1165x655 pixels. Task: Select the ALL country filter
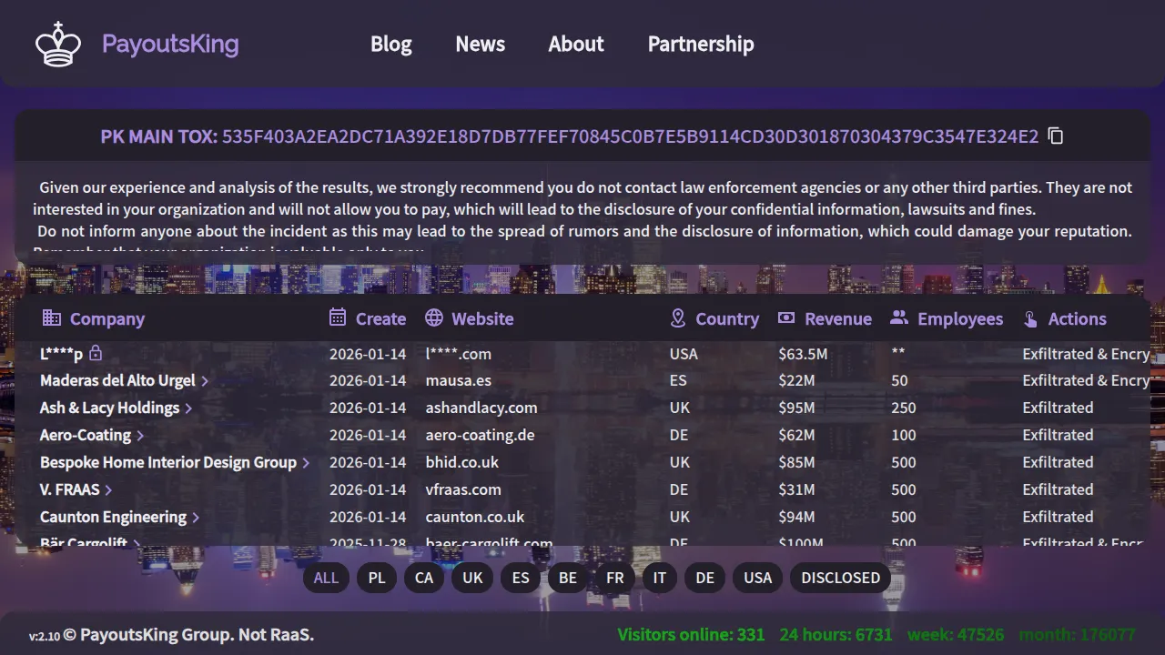(x=326, y=578)
